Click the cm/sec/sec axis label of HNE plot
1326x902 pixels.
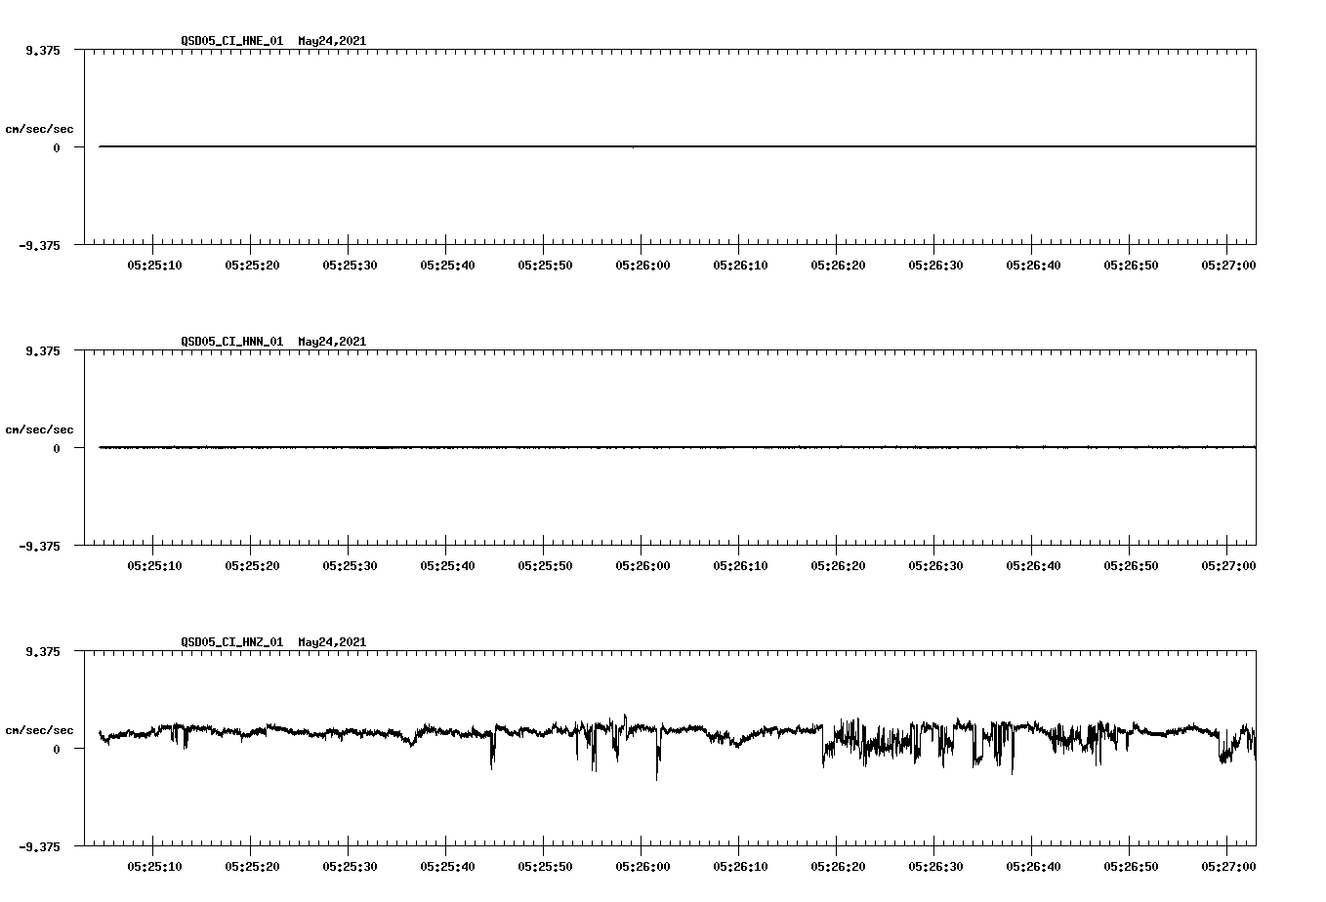pyautogui.click(x=40, y=128)
